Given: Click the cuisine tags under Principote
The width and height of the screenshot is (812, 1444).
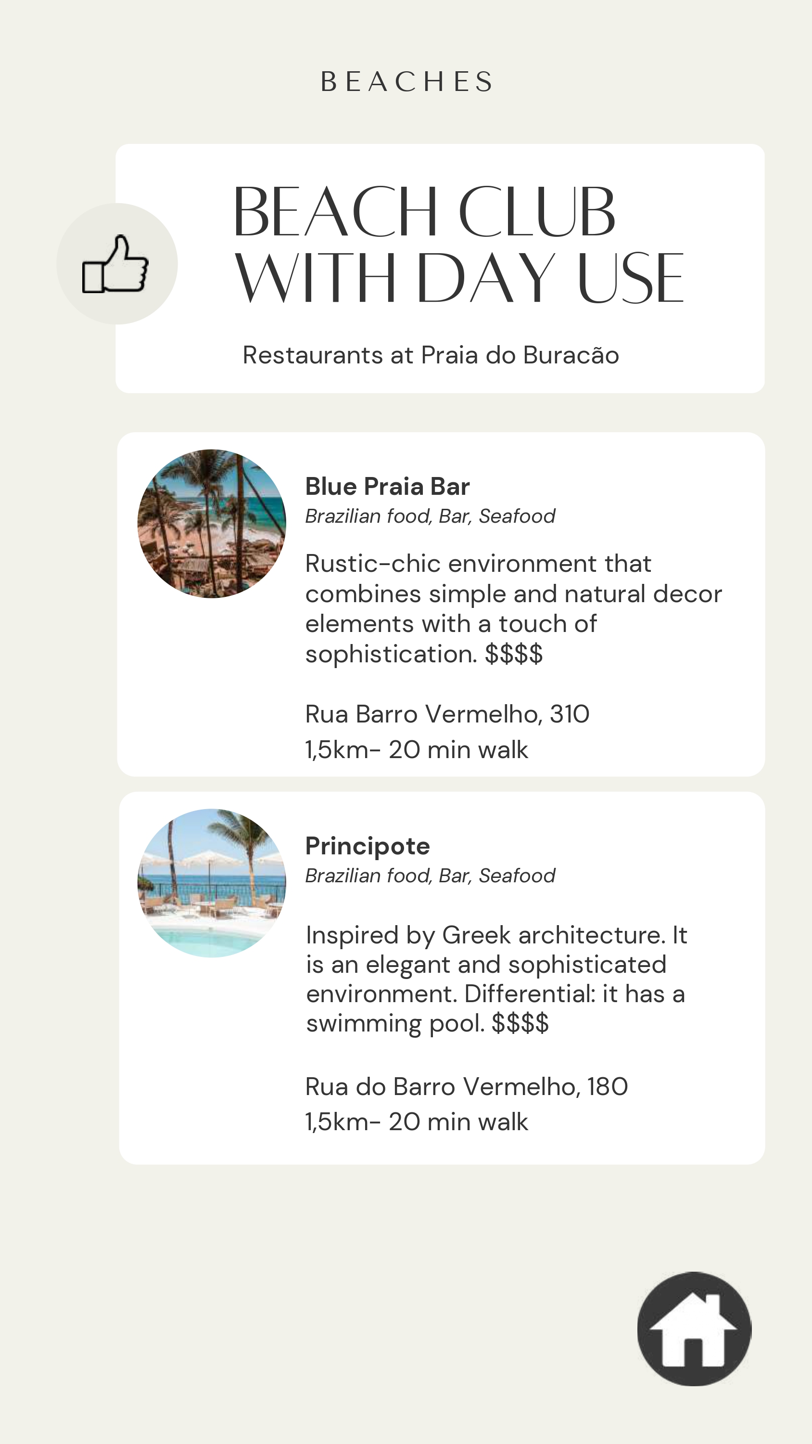Looking at the screenshot, I should (x=430, y=876).
